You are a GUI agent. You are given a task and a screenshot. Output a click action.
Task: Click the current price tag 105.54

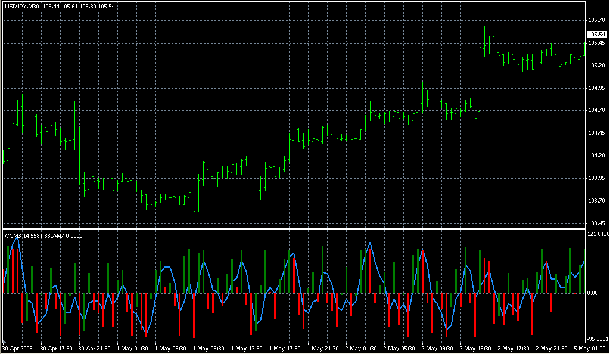[x=597, y=35]
